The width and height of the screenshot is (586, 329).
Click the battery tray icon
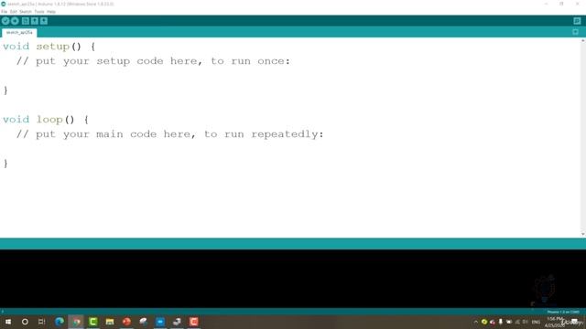click(x=509, y=322)
